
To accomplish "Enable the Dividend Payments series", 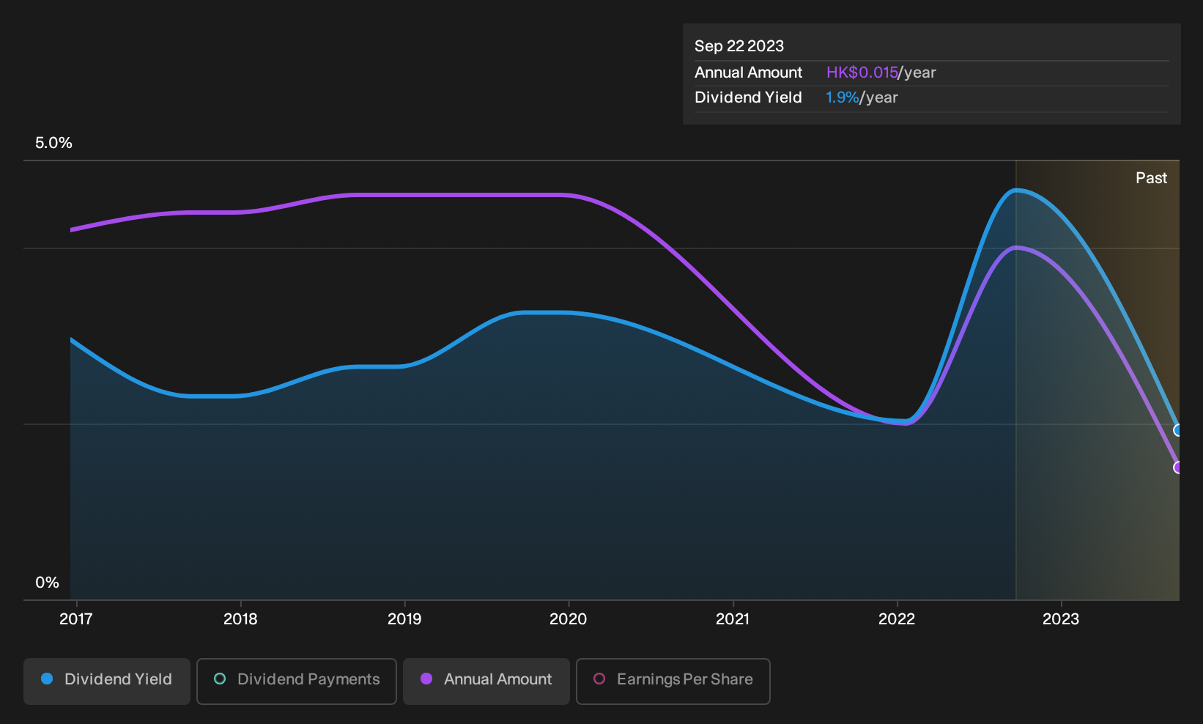I will 297,681.
